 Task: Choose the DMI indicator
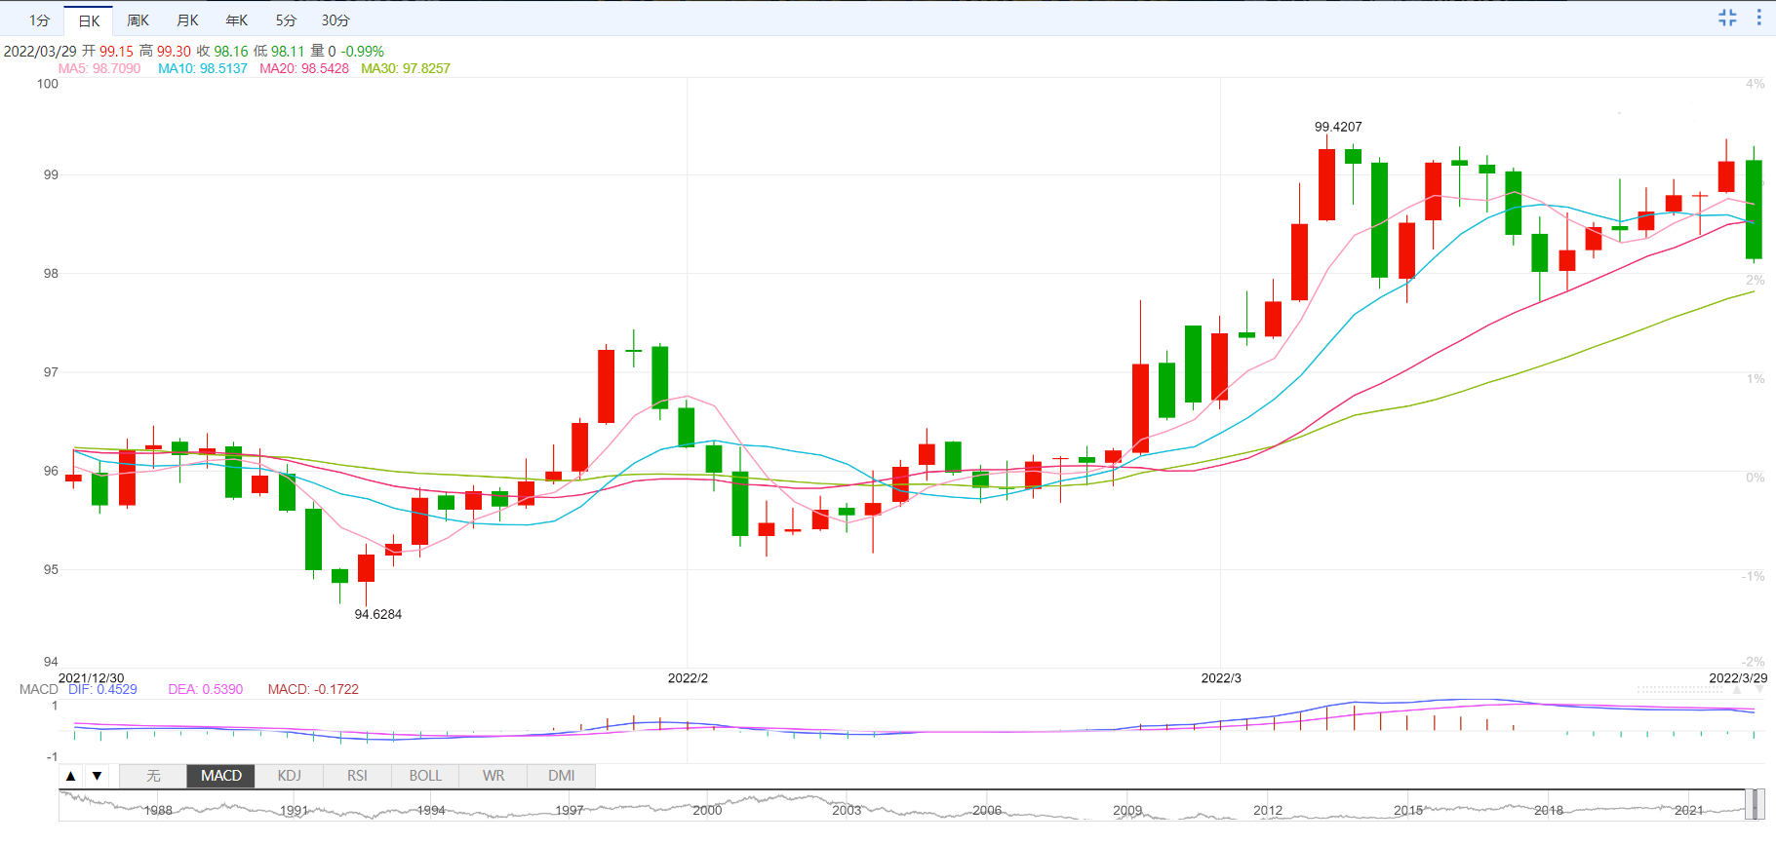pos(561,776)
